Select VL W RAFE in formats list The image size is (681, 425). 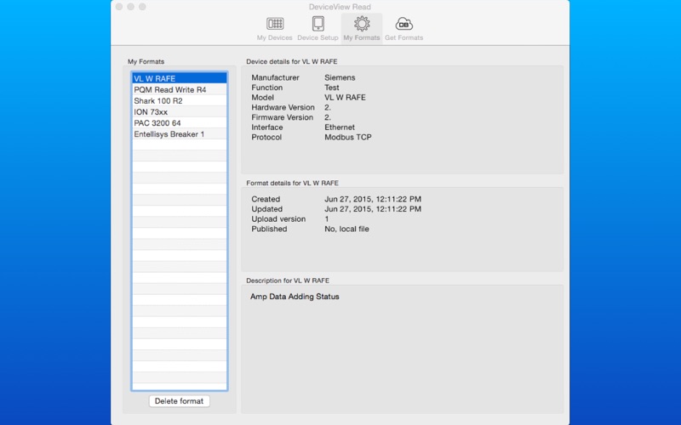click(x=179, y=78)
